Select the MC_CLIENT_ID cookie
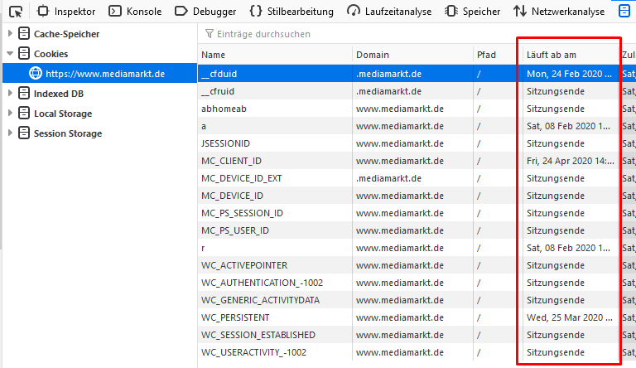The height and width of the screenshot is (368, 636). pyautogui.click(x=417, y=162)
